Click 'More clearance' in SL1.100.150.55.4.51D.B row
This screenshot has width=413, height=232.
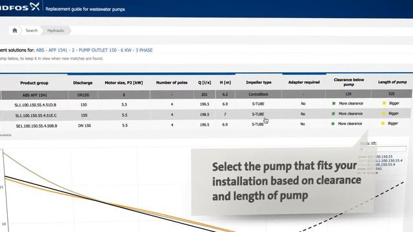(x=351, y=103)
